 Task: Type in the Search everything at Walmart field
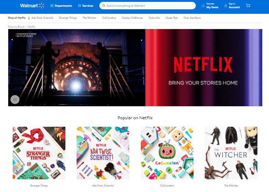(149, 6)
